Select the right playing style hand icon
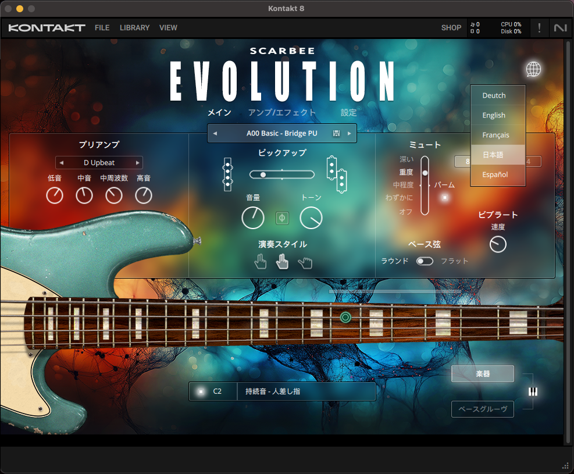Image resolution: width=574 pixels, height=474 pixels. click(305, 263)
